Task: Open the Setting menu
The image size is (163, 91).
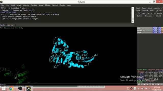Action: pos(34,5)
